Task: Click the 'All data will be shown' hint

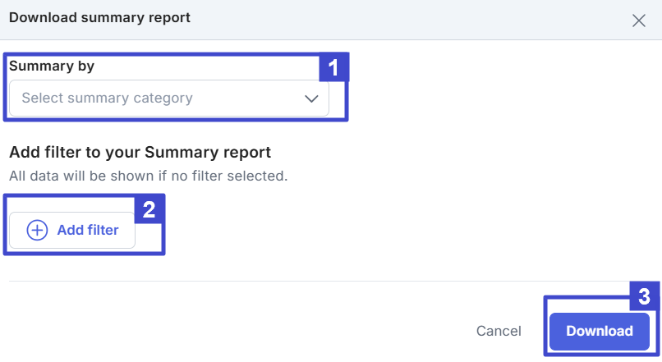Action: [x=148, y=176]
